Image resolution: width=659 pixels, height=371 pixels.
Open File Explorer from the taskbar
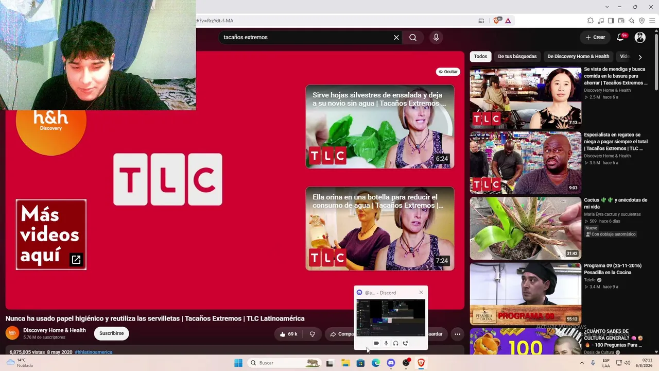point(345,363)
